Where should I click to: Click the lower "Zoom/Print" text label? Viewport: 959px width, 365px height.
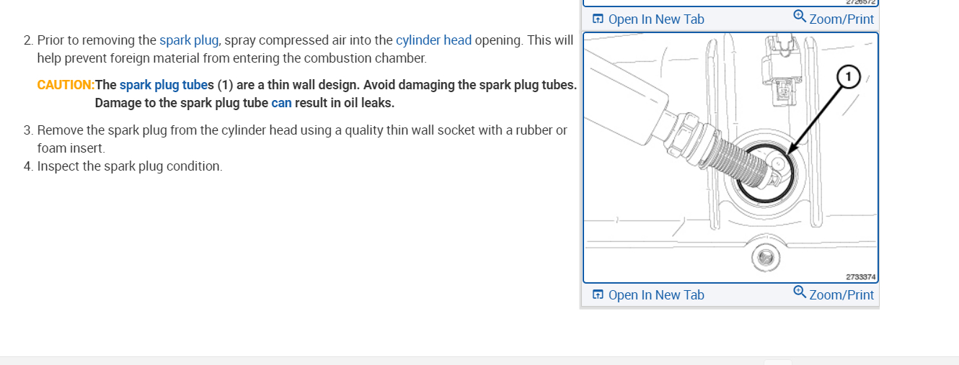pos(841,295)
